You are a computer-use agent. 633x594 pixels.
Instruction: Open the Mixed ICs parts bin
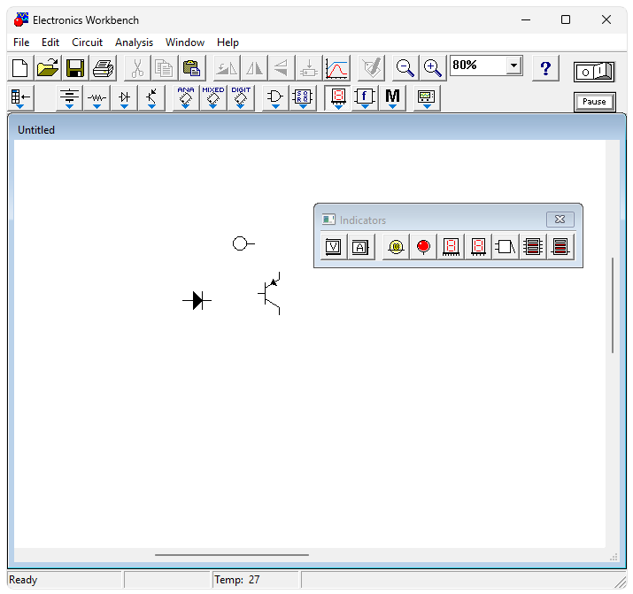pos(213,97)
